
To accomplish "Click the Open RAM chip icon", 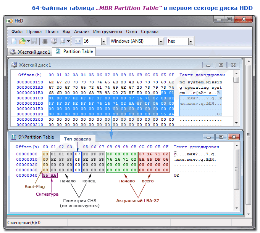I will click(x=45, y=41).
